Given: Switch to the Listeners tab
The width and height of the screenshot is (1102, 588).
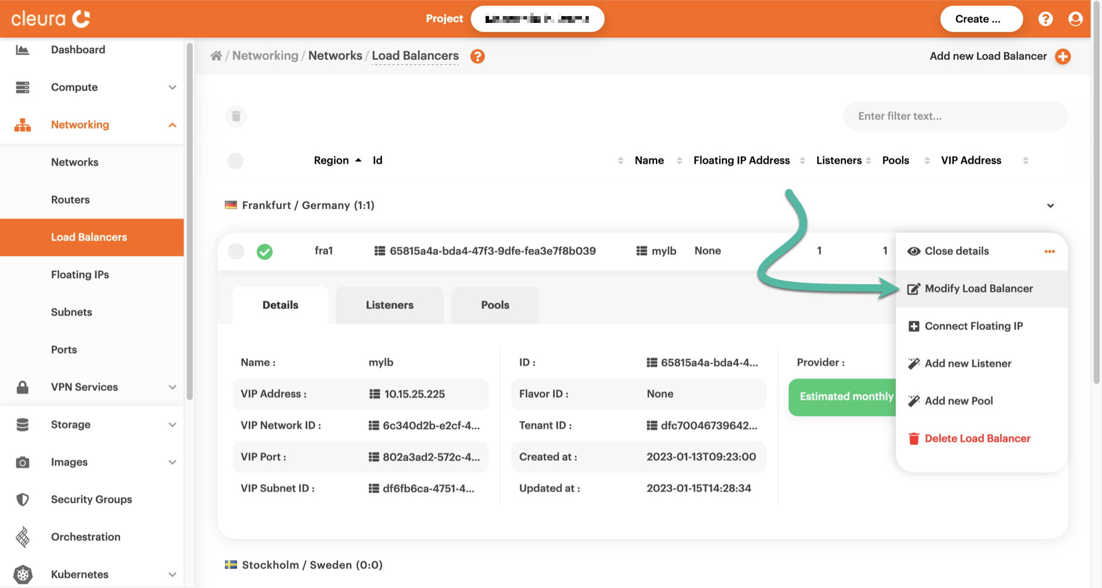Looking at the screenshot, I should point(389,305).
